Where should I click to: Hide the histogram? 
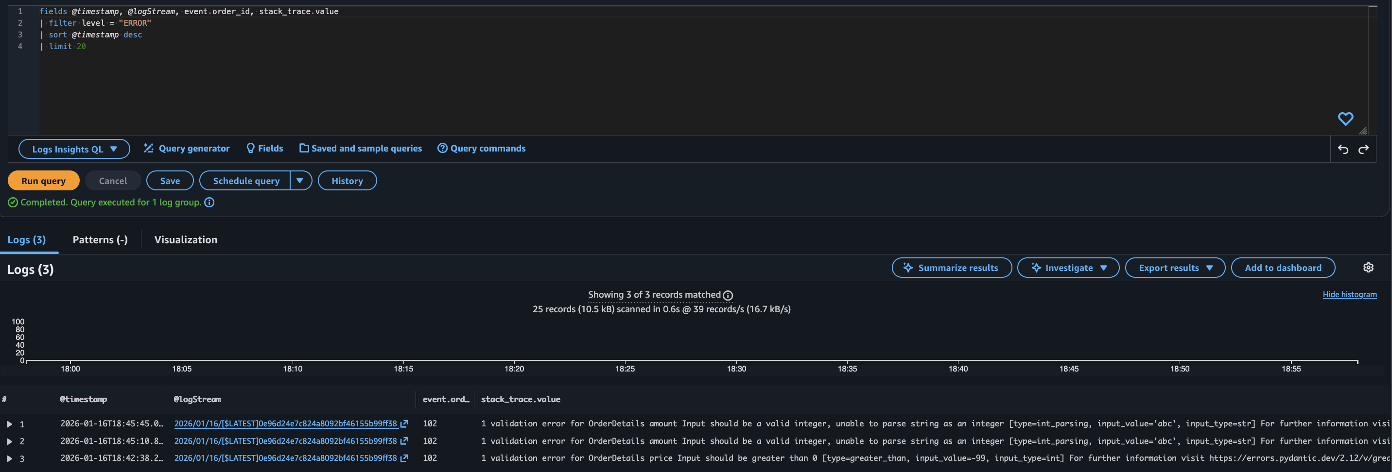coord(1350,294)
